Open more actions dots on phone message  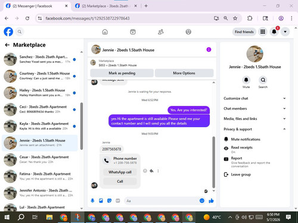coord(158,171)
